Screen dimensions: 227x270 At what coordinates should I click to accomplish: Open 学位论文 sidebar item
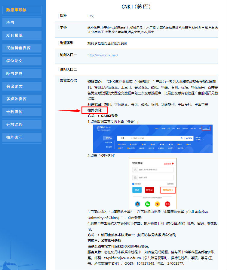tap(22, 61)
